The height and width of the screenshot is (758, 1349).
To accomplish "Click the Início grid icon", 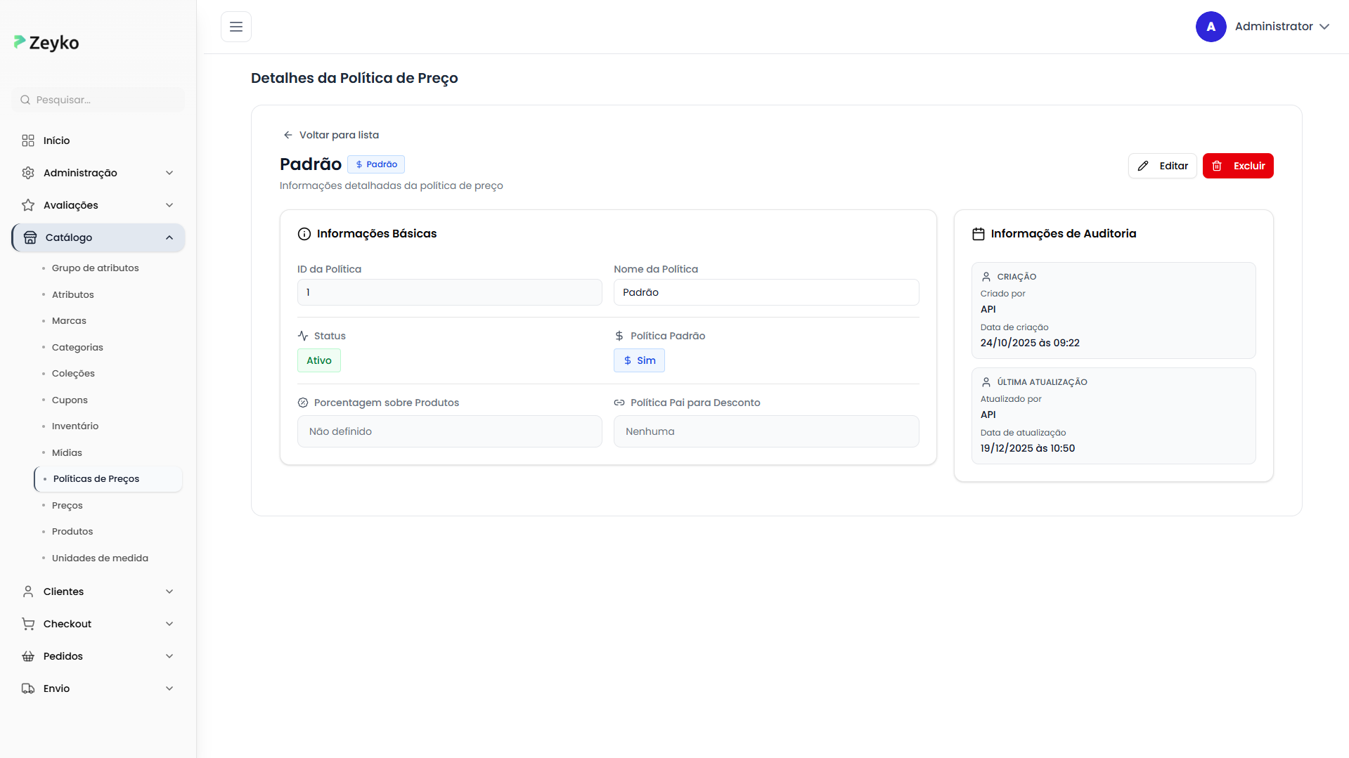I will coord(28,141).
